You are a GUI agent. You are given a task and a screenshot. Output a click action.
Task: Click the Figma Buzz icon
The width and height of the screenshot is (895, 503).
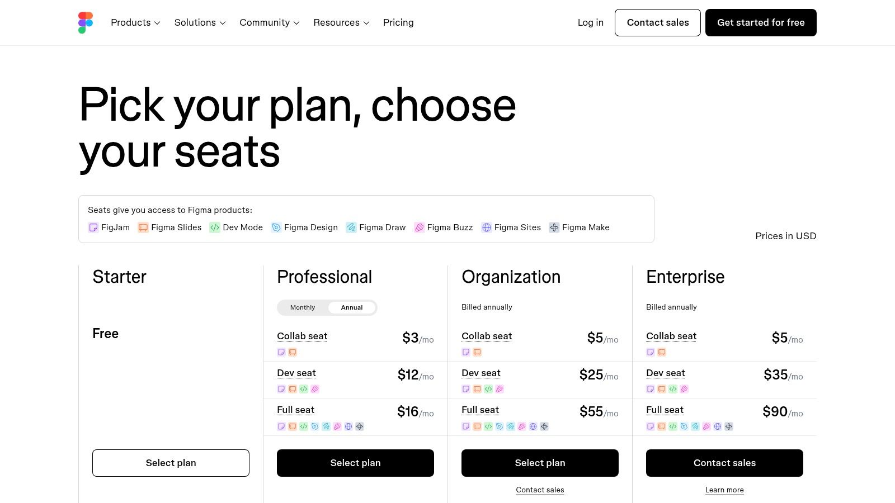pyautogui.click(x=418, y=227)
